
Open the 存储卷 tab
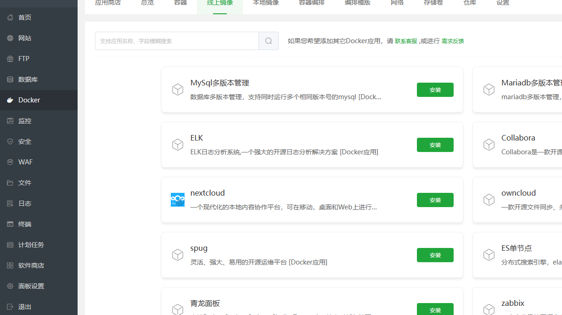pyautogui.click(x=433, y=3)
